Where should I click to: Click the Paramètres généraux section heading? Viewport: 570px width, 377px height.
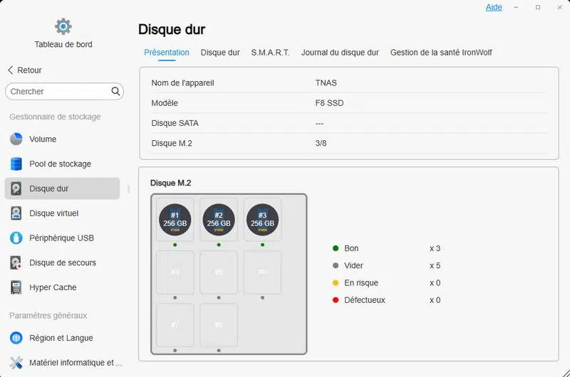48,316
